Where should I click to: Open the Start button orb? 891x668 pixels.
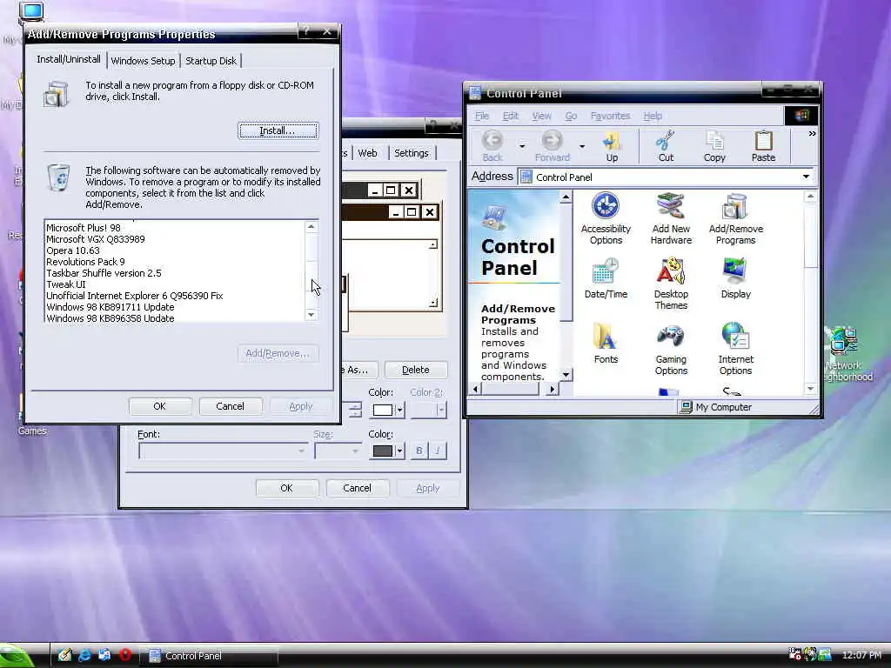point(17,656)
